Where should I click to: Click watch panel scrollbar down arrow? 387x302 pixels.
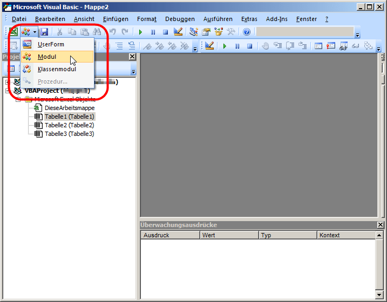click(379, 294)
